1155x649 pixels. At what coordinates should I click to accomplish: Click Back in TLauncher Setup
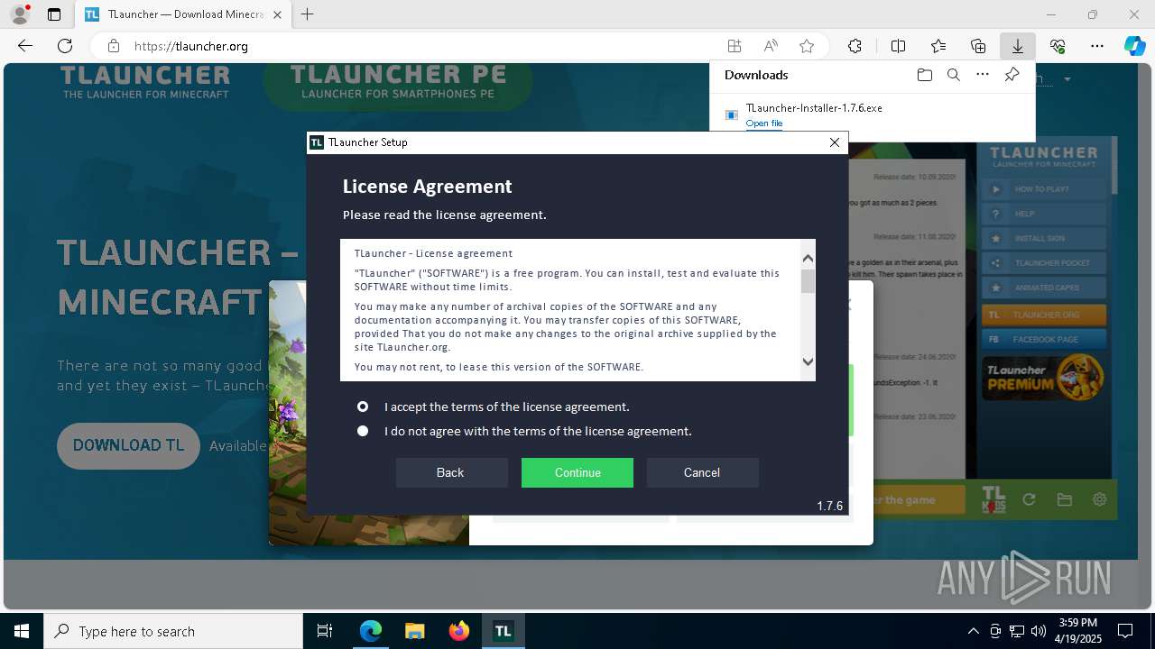(x=451, y=472)
